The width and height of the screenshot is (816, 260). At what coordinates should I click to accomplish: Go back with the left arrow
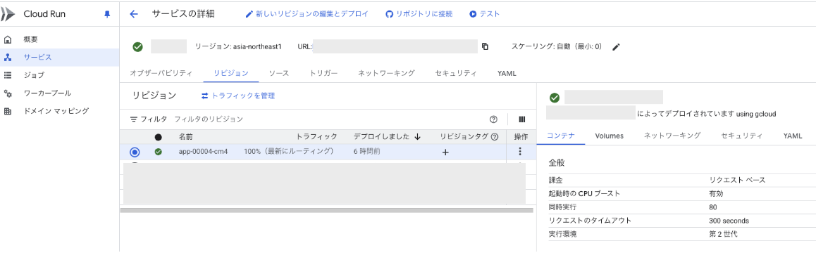pos(134,15)
